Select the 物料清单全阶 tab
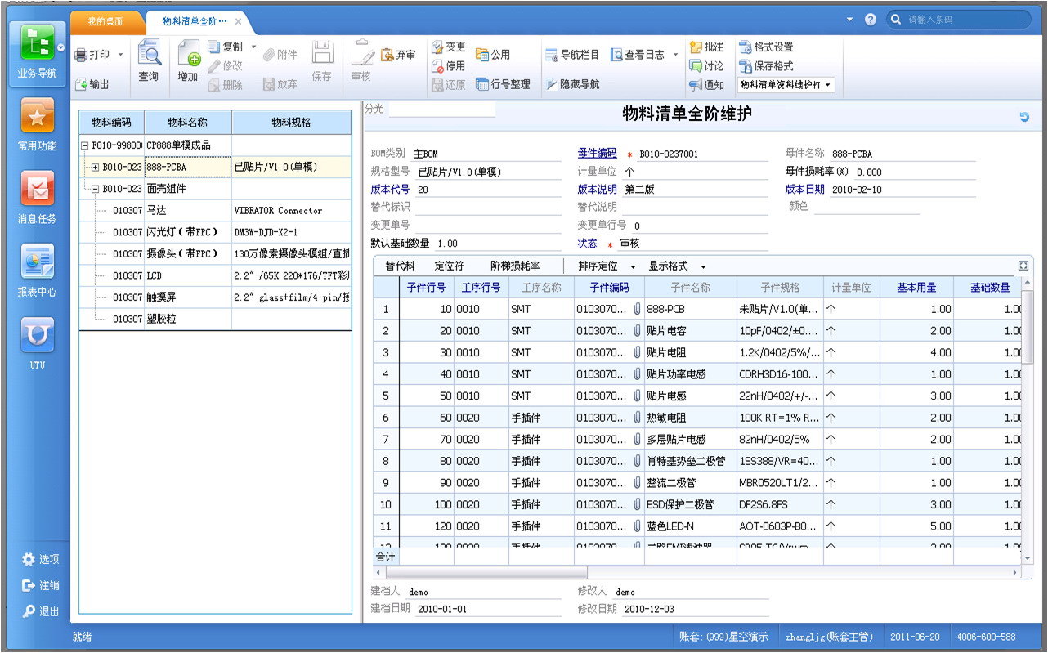Screen dimensions: 1048x653 (x=195, y=20)
